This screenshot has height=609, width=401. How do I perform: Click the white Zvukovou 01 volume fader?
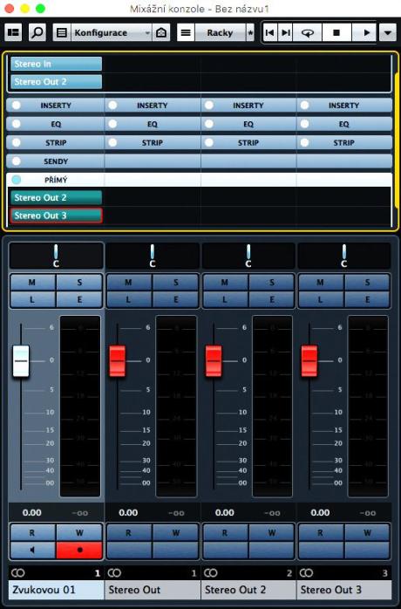(21, 361)
